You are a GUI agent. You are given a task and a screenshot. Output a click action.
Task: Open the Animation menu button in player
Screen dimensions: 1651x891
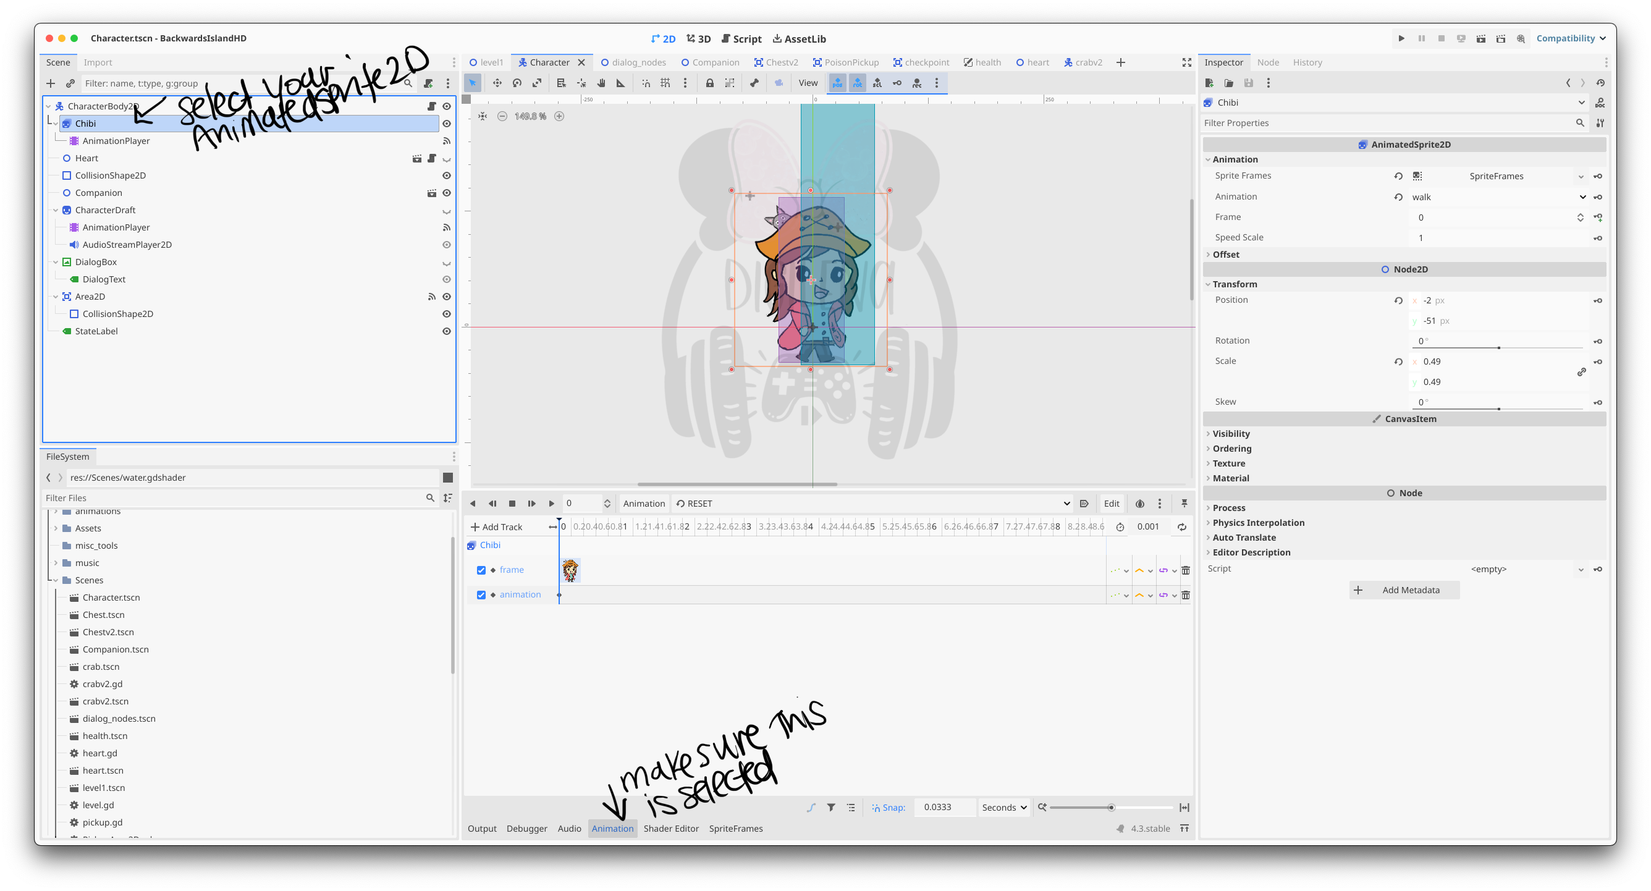(x=643, y=504)
